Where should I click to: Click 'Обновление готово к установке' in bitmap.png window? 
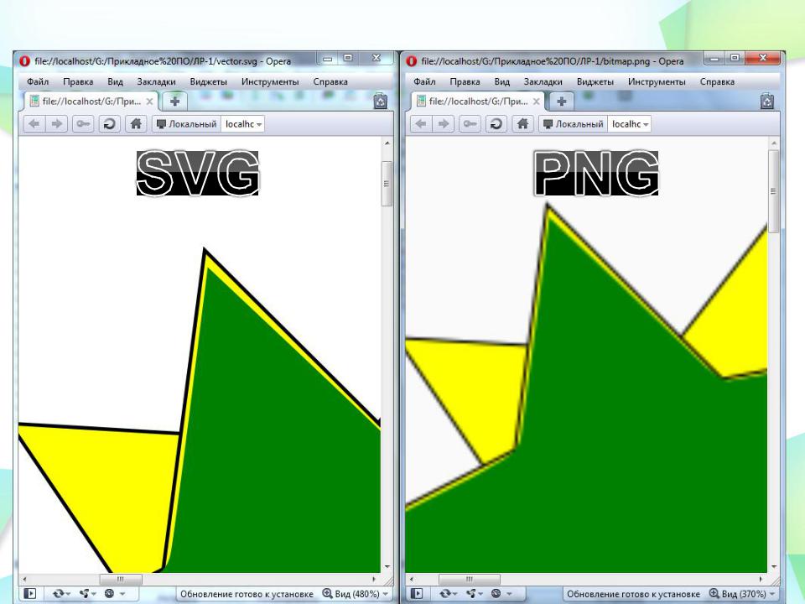click(x=633, y=594)
